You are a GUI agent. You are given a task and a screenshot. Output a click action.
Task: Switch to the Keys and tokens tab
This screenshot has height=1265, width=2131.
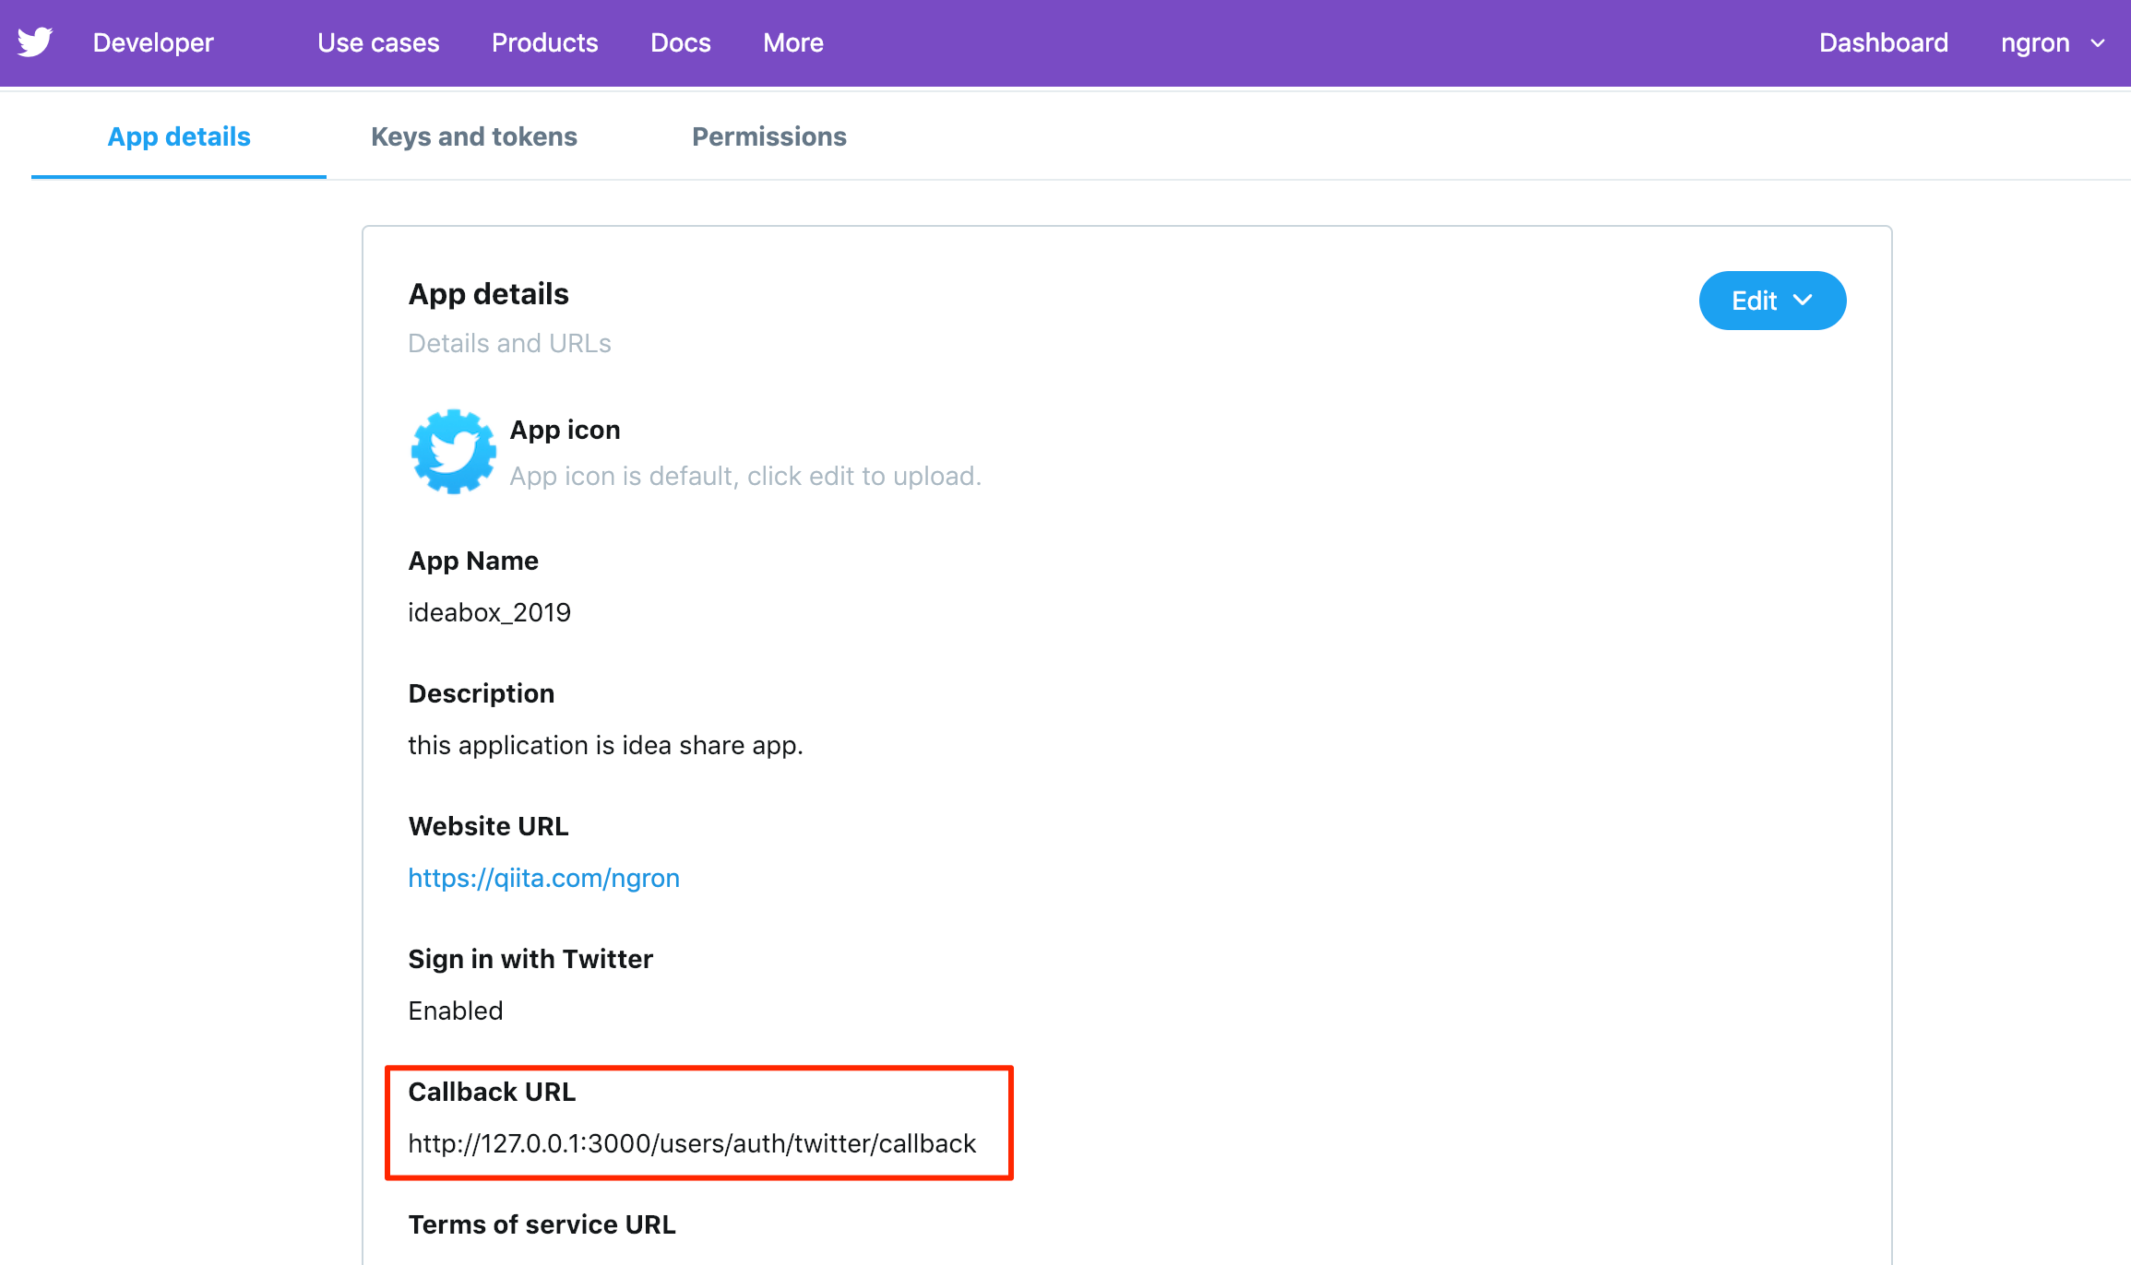[x=473, y=136]
